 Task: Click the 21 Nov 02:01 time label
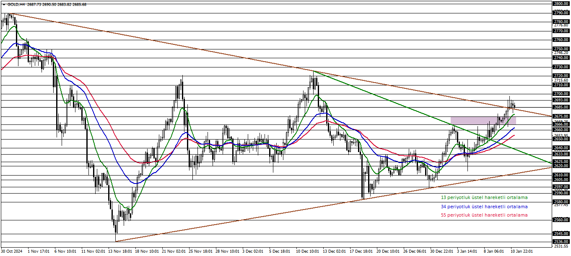pos(174,251)
